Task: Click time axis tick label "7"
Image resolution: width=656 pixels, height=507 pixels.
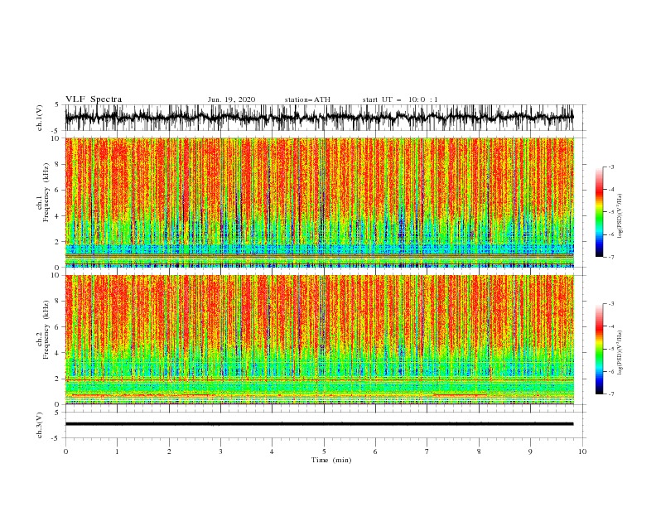Action: [x=427, y=451]
